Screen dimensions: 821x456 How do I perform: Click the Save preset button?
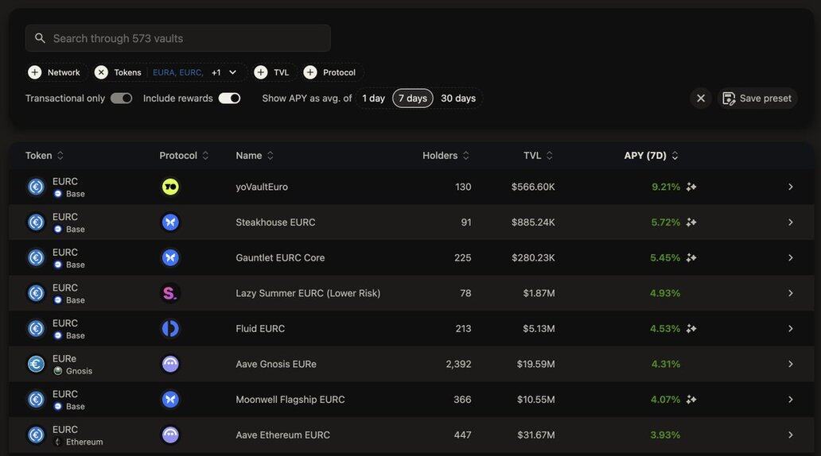(757, 99)
